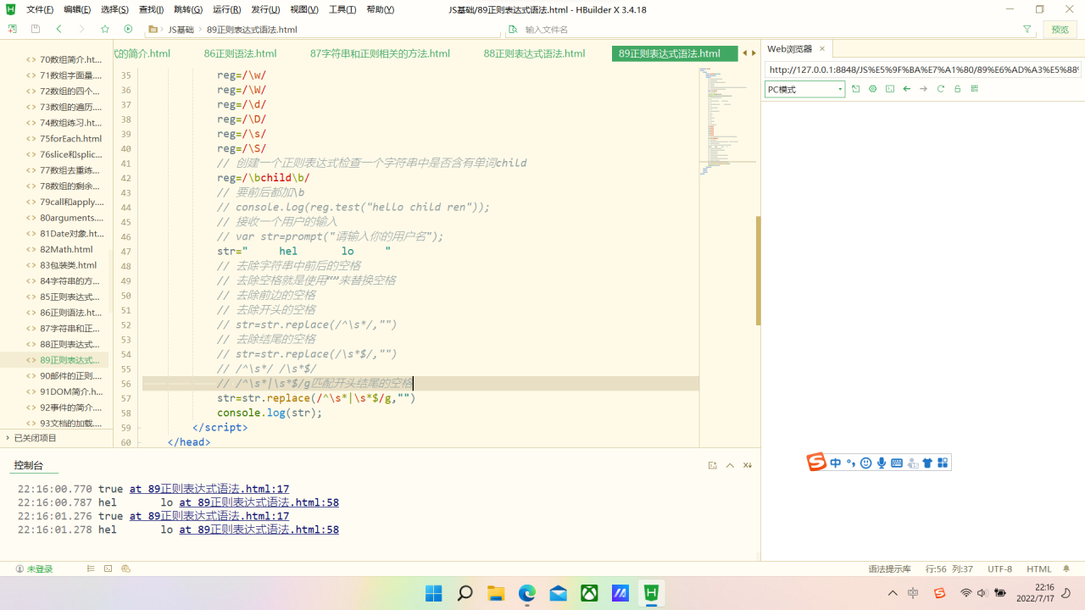Click the browser settings gear icon
Screen dimensions: 1085x610
click(x=873, y=89)
